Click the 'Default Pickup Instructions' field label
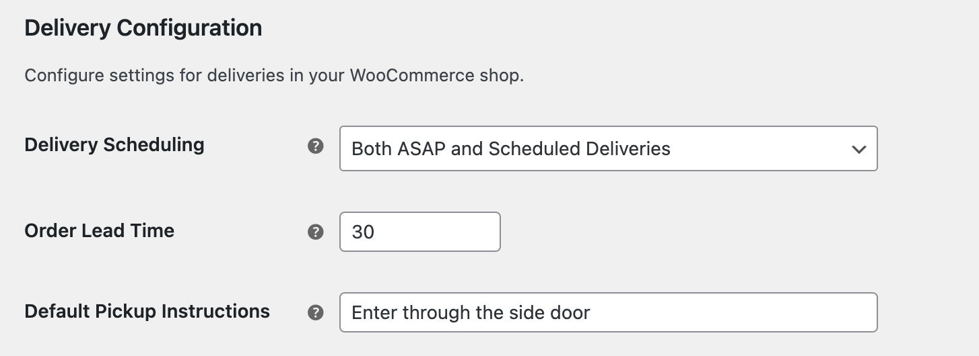979x356 pixels. [x=147, y=312]
